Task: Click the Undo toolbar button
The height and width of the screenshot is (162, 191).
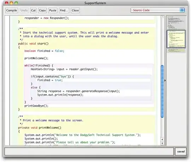Action: pos(24,10)
